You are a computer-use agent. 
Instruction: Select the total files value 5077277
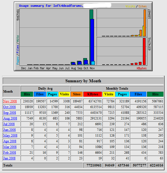pos(139,165)
